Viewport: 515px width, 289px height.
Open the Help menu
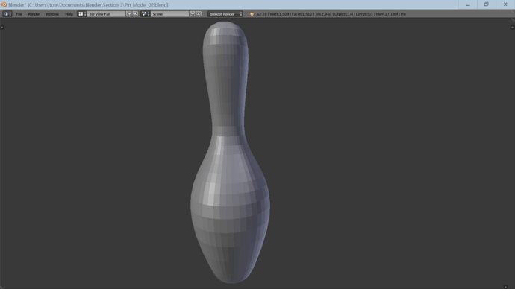click(69, 14)
